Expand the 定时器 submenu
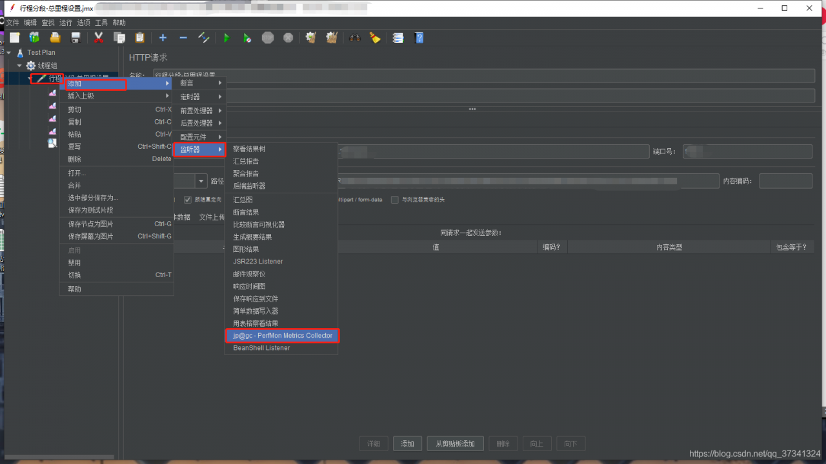This screenshot has height=464, width=826. pos(199,97)
